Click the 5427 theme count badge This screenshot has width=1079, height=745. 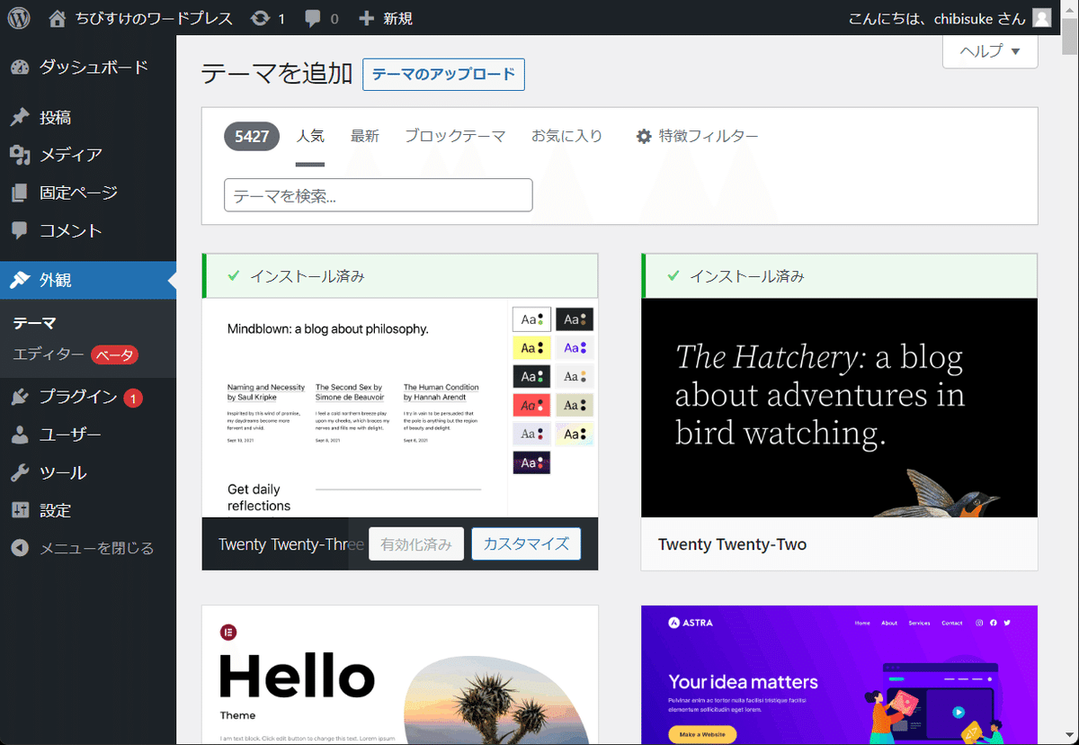point(252,137)
